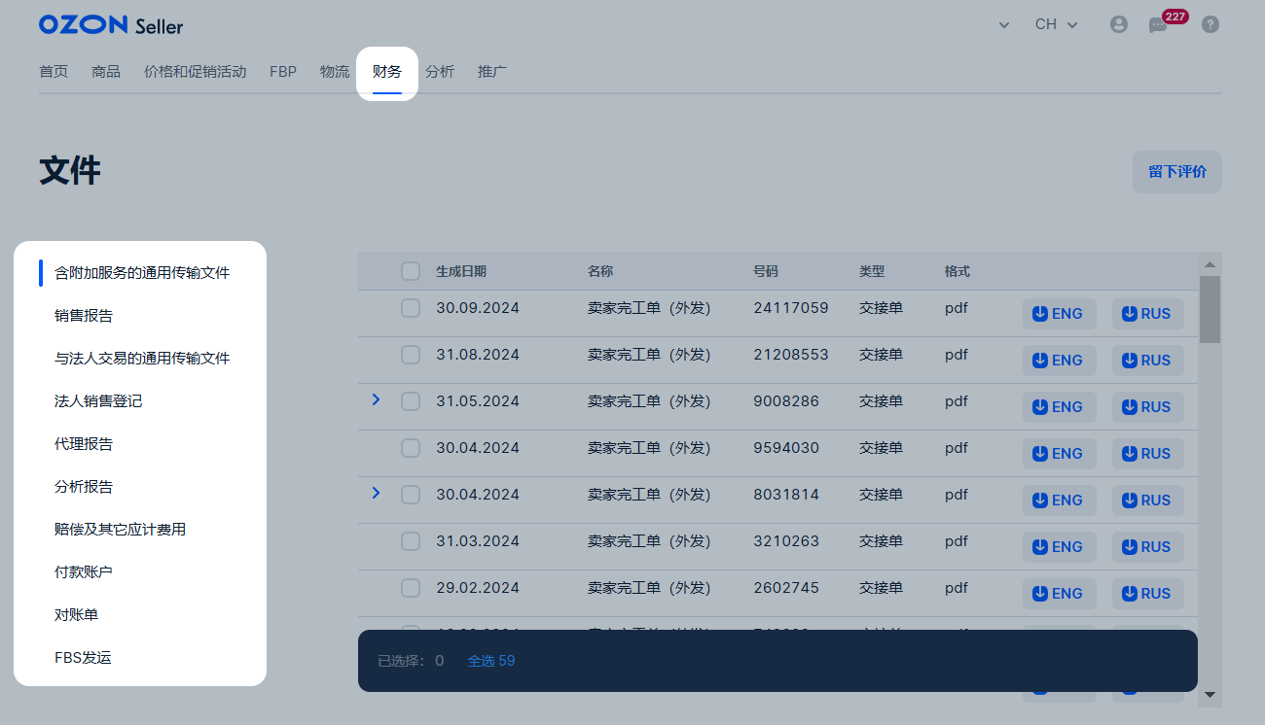
Task: Click the OZON Seller logo
Action: coord(111,25)
